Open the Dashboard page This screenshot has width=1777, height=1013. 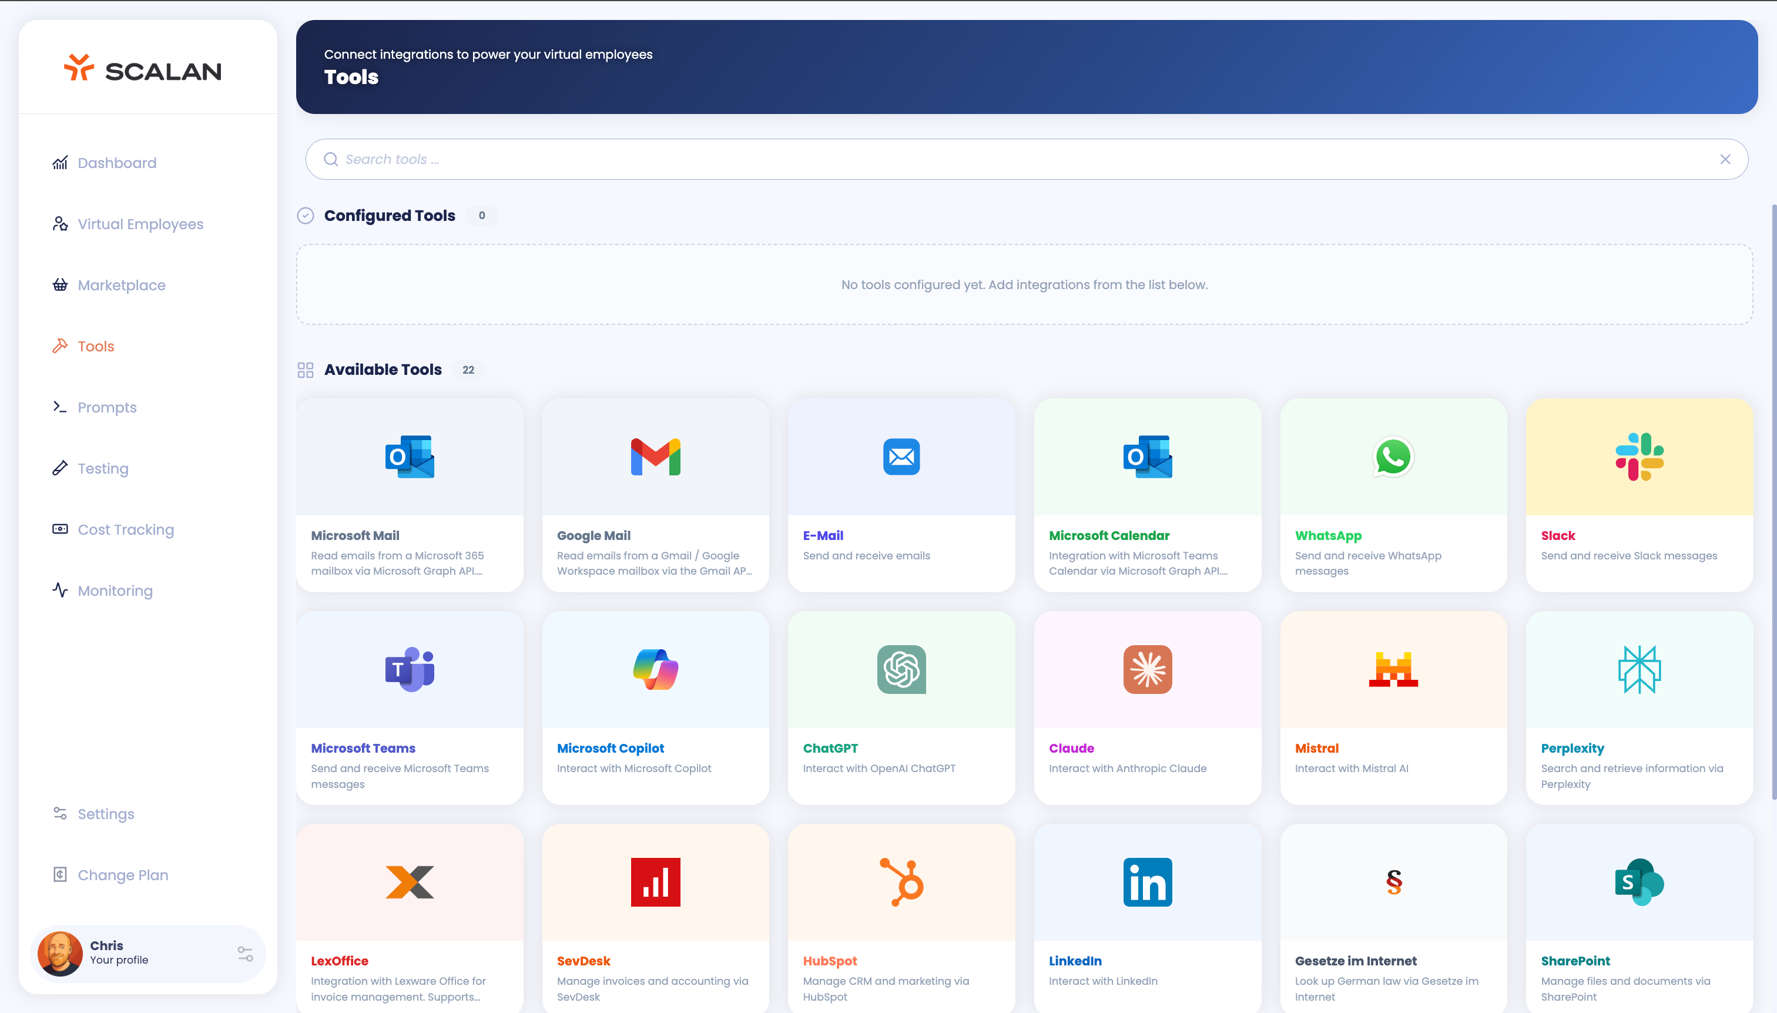coord(117,163)
